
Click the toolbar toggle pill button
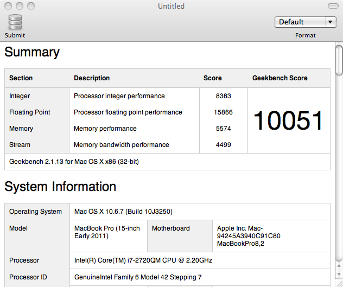click(333, 6)
